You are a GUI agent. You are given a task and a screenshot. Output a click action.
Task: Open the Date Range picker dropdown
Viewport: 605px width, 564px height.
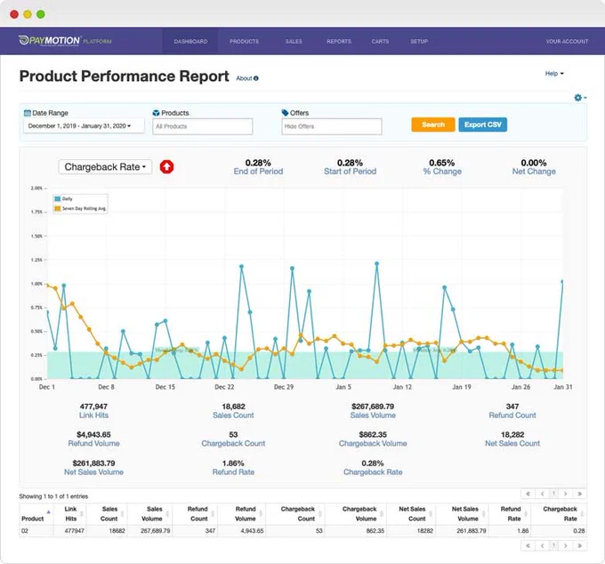tap(84, 125)
